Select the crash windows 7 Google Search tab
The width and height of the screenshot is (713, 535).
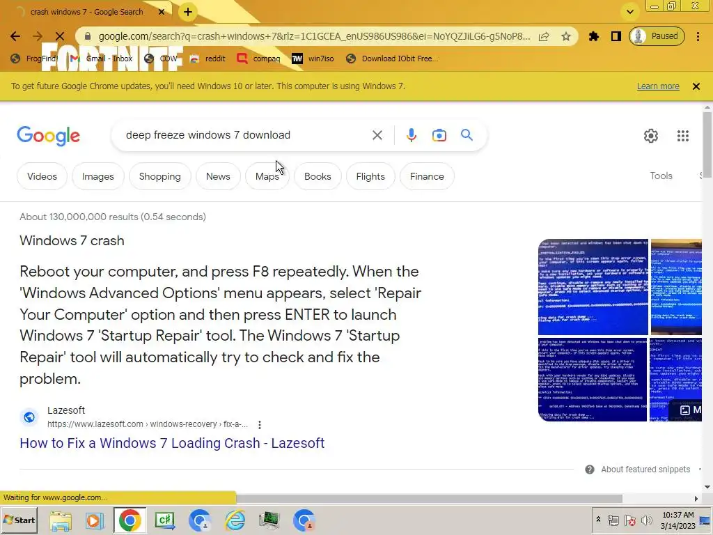pos(87,12)
